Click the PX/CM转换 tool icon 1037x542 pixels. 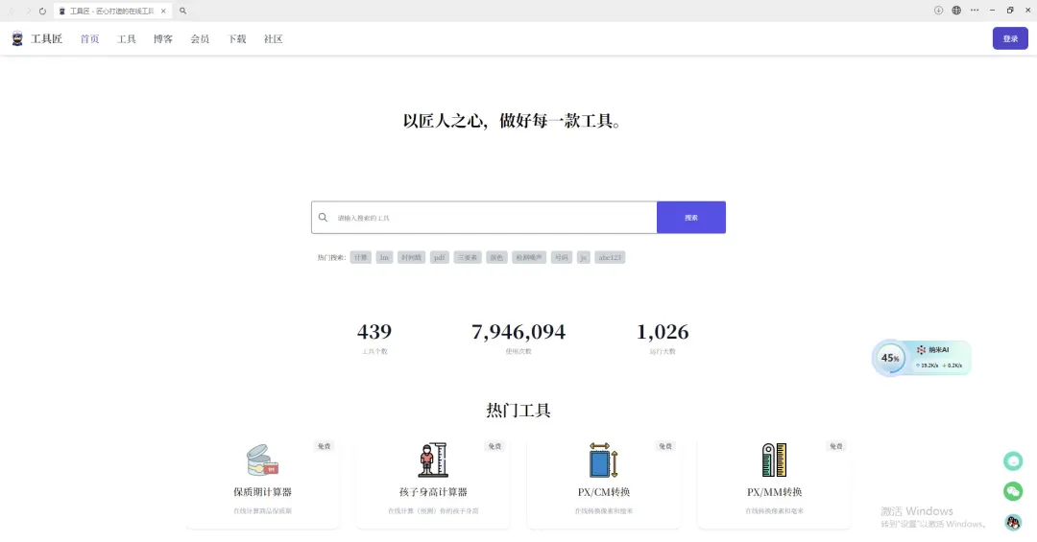602,460
